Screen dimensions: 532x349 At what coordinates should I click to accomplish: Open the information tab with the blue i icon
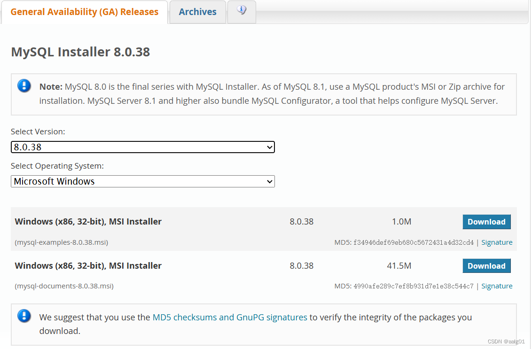[242, 12]
